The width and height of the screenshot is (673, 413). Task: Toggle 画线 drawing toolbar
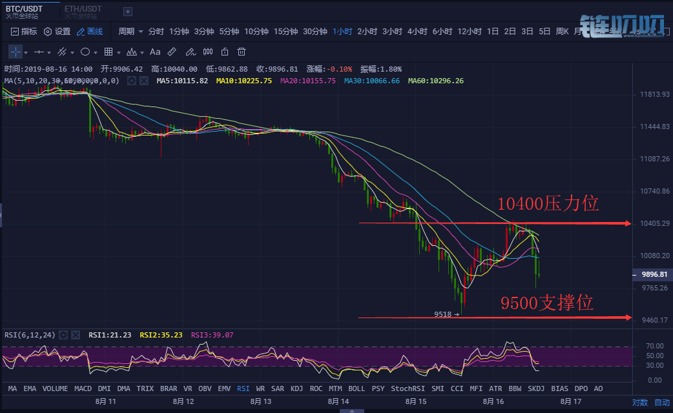pyautogui.click(x=90, y=31)
